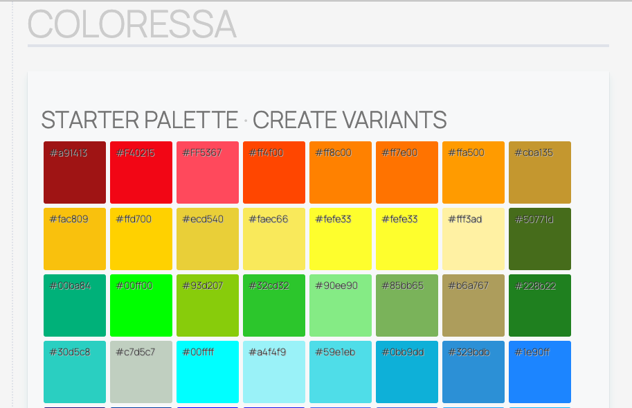
Task: Click the #ff8c00 orange swatch
Action: pyautogui.click(x=340, y=172)
